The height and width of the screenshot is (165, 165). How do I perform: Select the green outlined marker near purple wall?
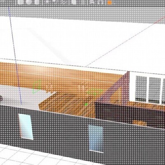[95, 92]
